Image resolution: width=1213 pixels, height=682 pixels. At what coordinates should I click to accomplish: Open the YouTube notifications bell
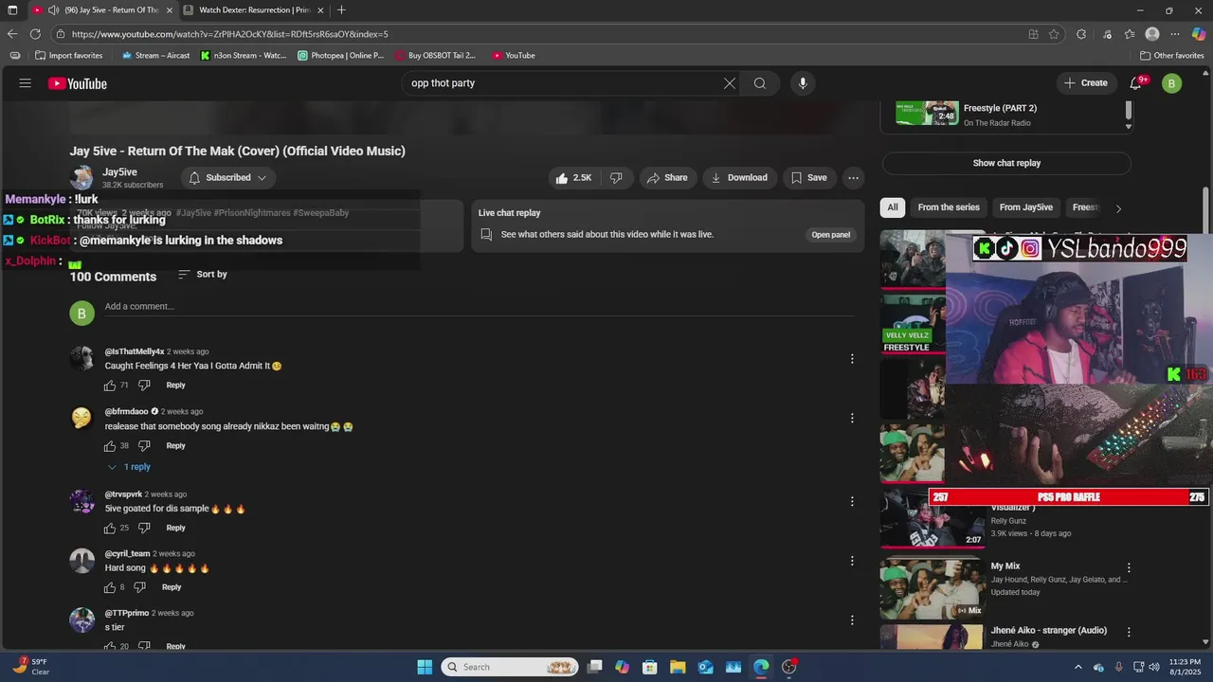pos(1135,83)
